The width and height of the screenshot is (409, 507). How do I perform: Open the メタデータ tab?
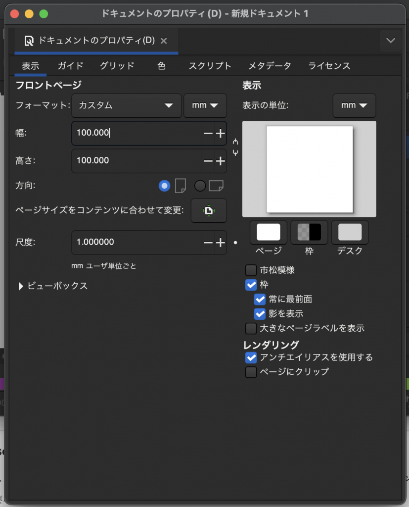(270, 66)
